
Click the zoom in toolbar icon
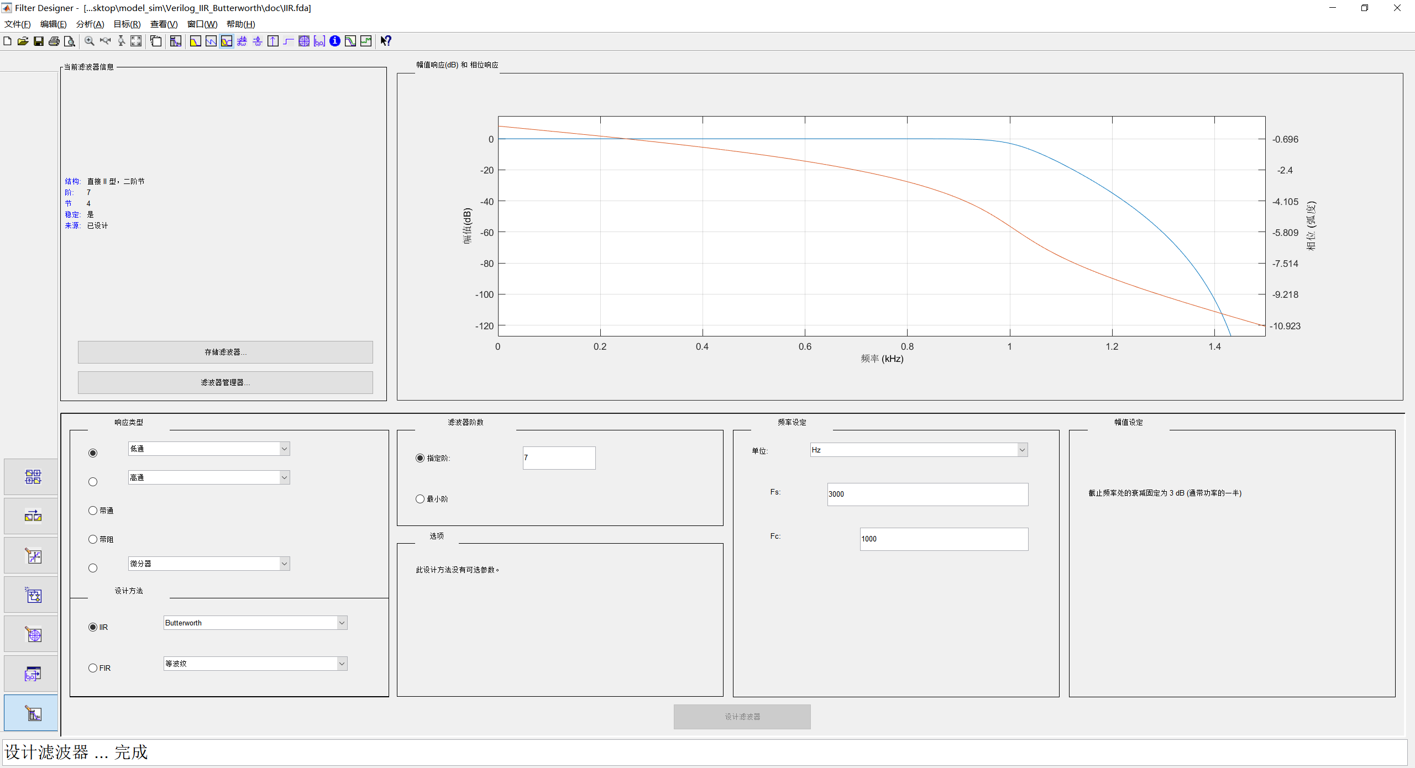90,41
